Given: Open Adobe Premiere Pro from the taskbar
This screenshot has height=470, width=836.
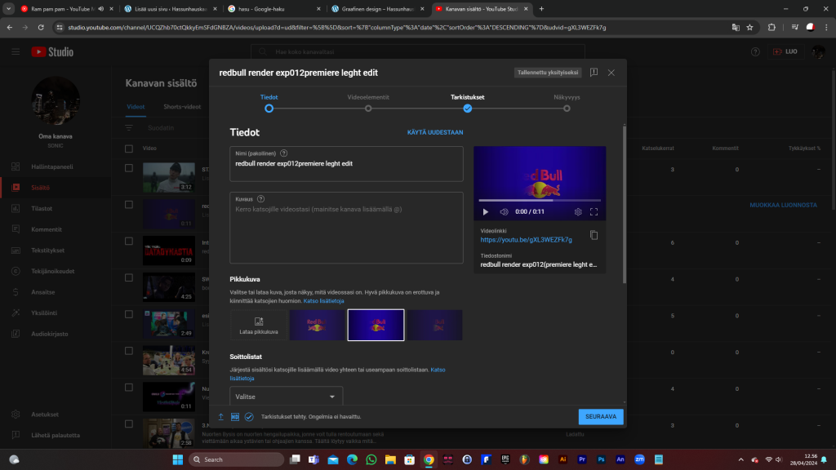Looking at the screenshot, I should (581, 459).
